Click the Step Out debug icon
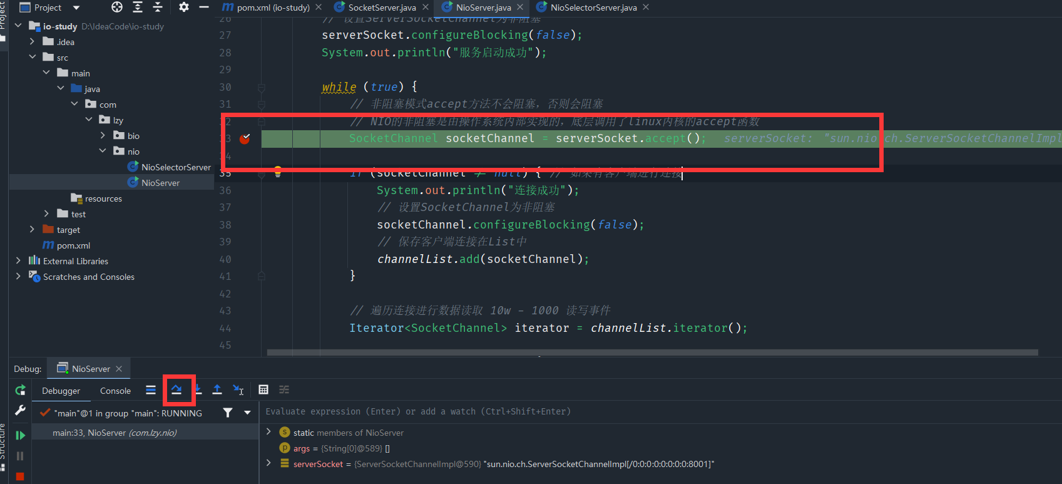The image size is (1062, 484). (x=217, y=389)
